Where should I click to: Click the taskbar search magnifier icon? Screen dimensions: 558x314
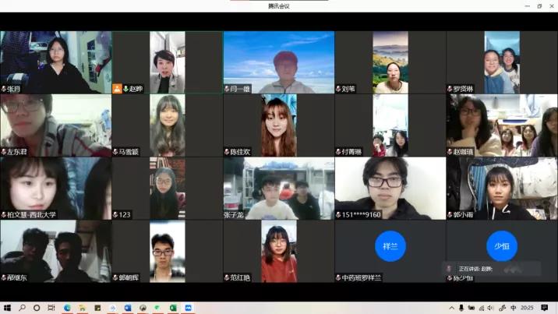23,308
